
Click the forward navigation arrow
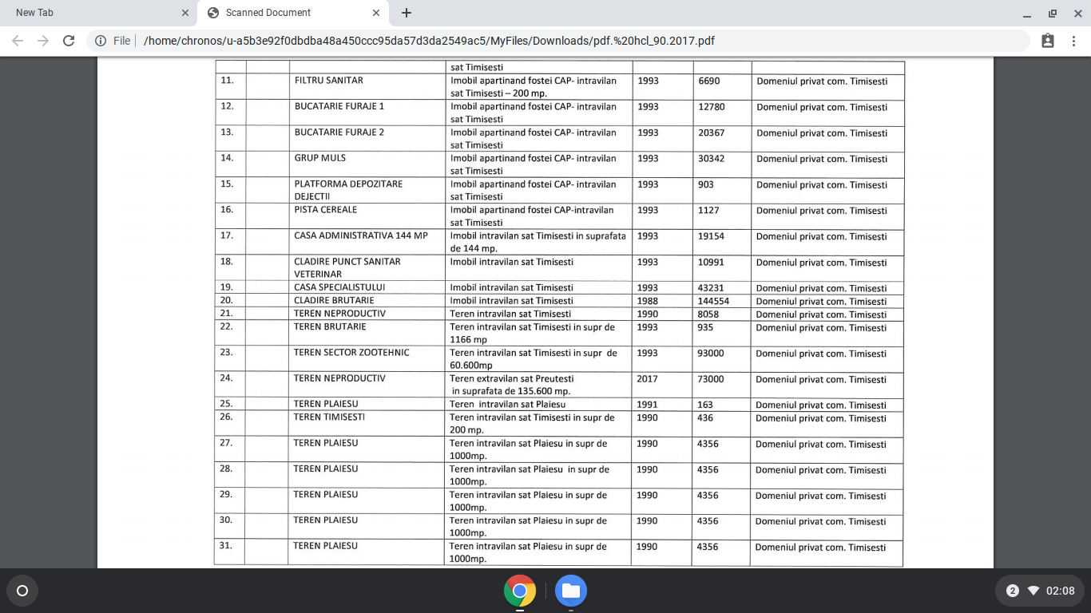coord(43,41)
